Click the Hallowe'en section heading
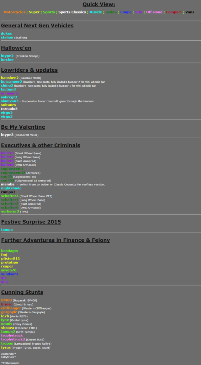 click(x=16, y=48)
